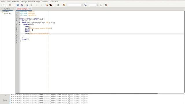This screenshot has width=185, height=104.
Task: Clear the toolbar search field
Action: [x=82, y=5]
